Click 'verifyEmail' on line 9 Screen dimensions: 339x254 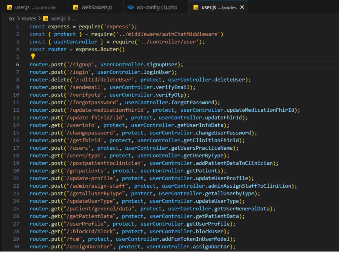tap(173, 87)
